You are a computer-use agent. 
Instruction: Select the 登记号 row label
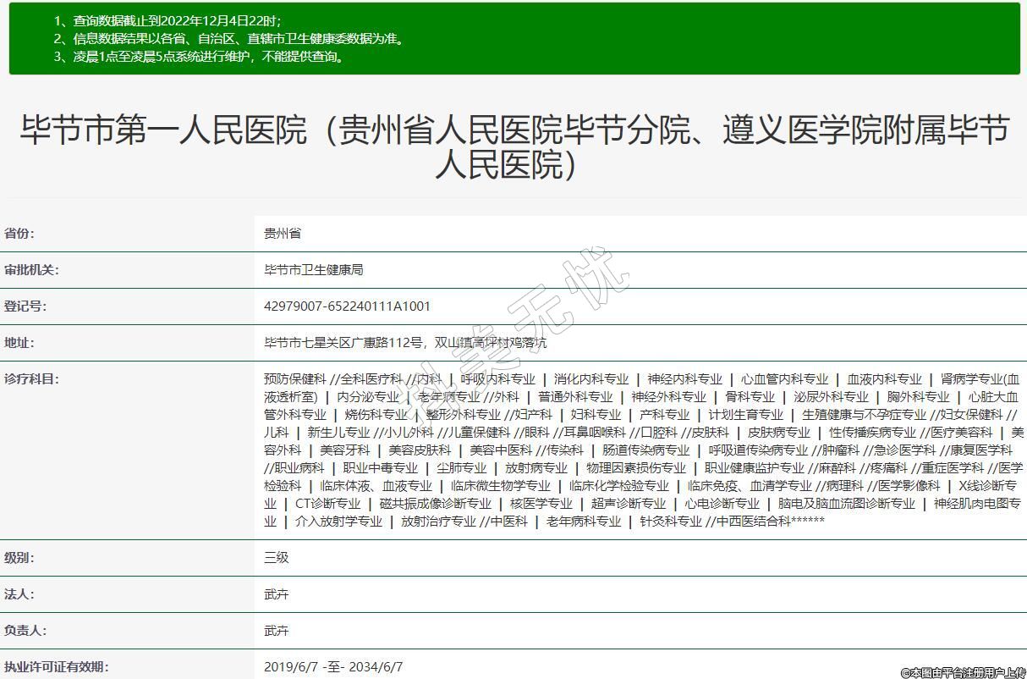(x=25, y=306)
